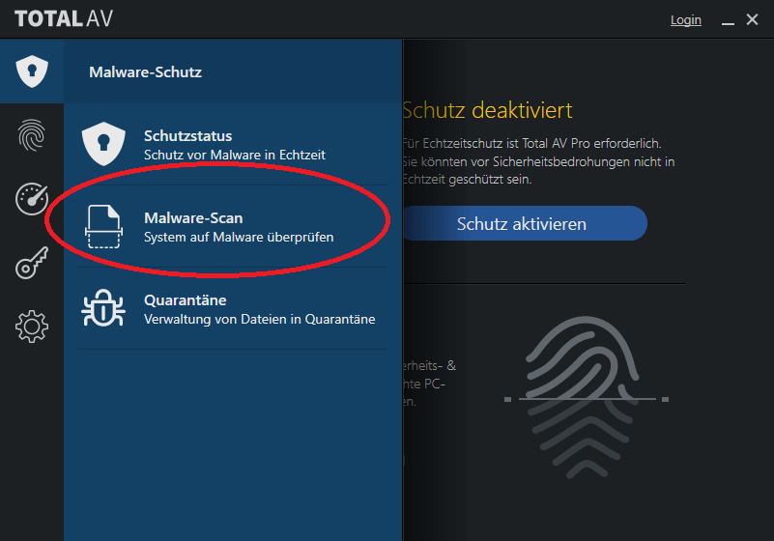Click 'Schutz vor Malware in Echtzeit' text

tap(235, 155)
